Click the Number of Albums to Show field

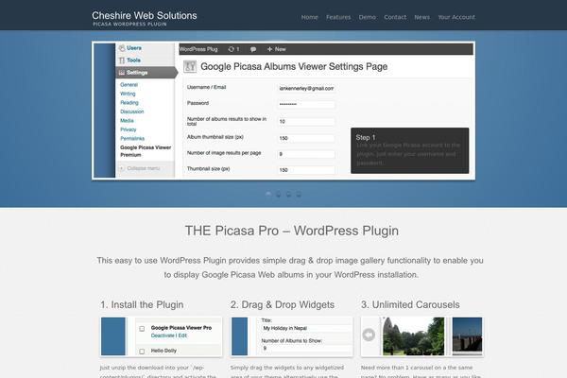click(305, 349)
